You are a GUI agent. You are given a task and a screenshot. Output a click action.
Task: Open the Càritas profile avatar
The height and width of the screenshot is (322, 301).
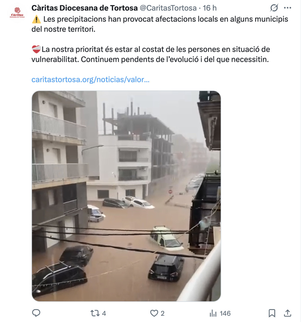[17, 13]
